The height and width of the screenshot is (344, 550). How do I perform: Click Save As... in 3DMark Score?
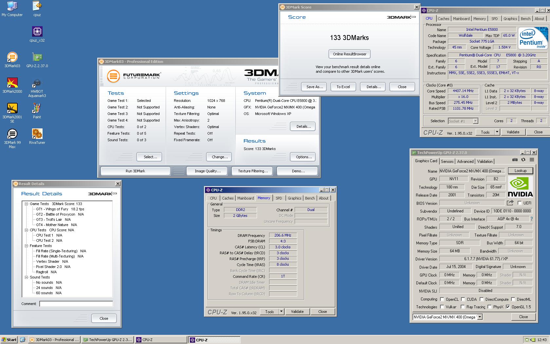coord(315,87)
